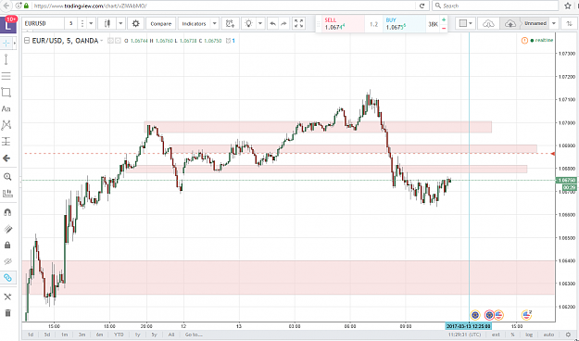Click the redo arrow
This screenshot has width=579, height=341.
tap(283, 24)
